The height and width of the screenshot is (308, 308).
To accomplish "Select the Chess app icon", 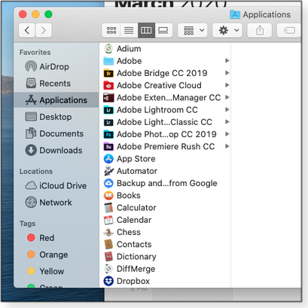I will pos(108,232).
